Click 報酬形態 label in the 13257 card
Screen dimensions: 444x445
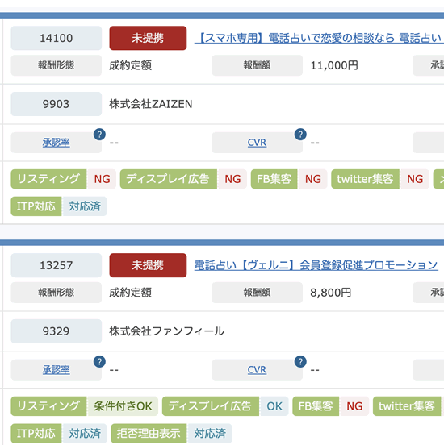pos(57,293)
